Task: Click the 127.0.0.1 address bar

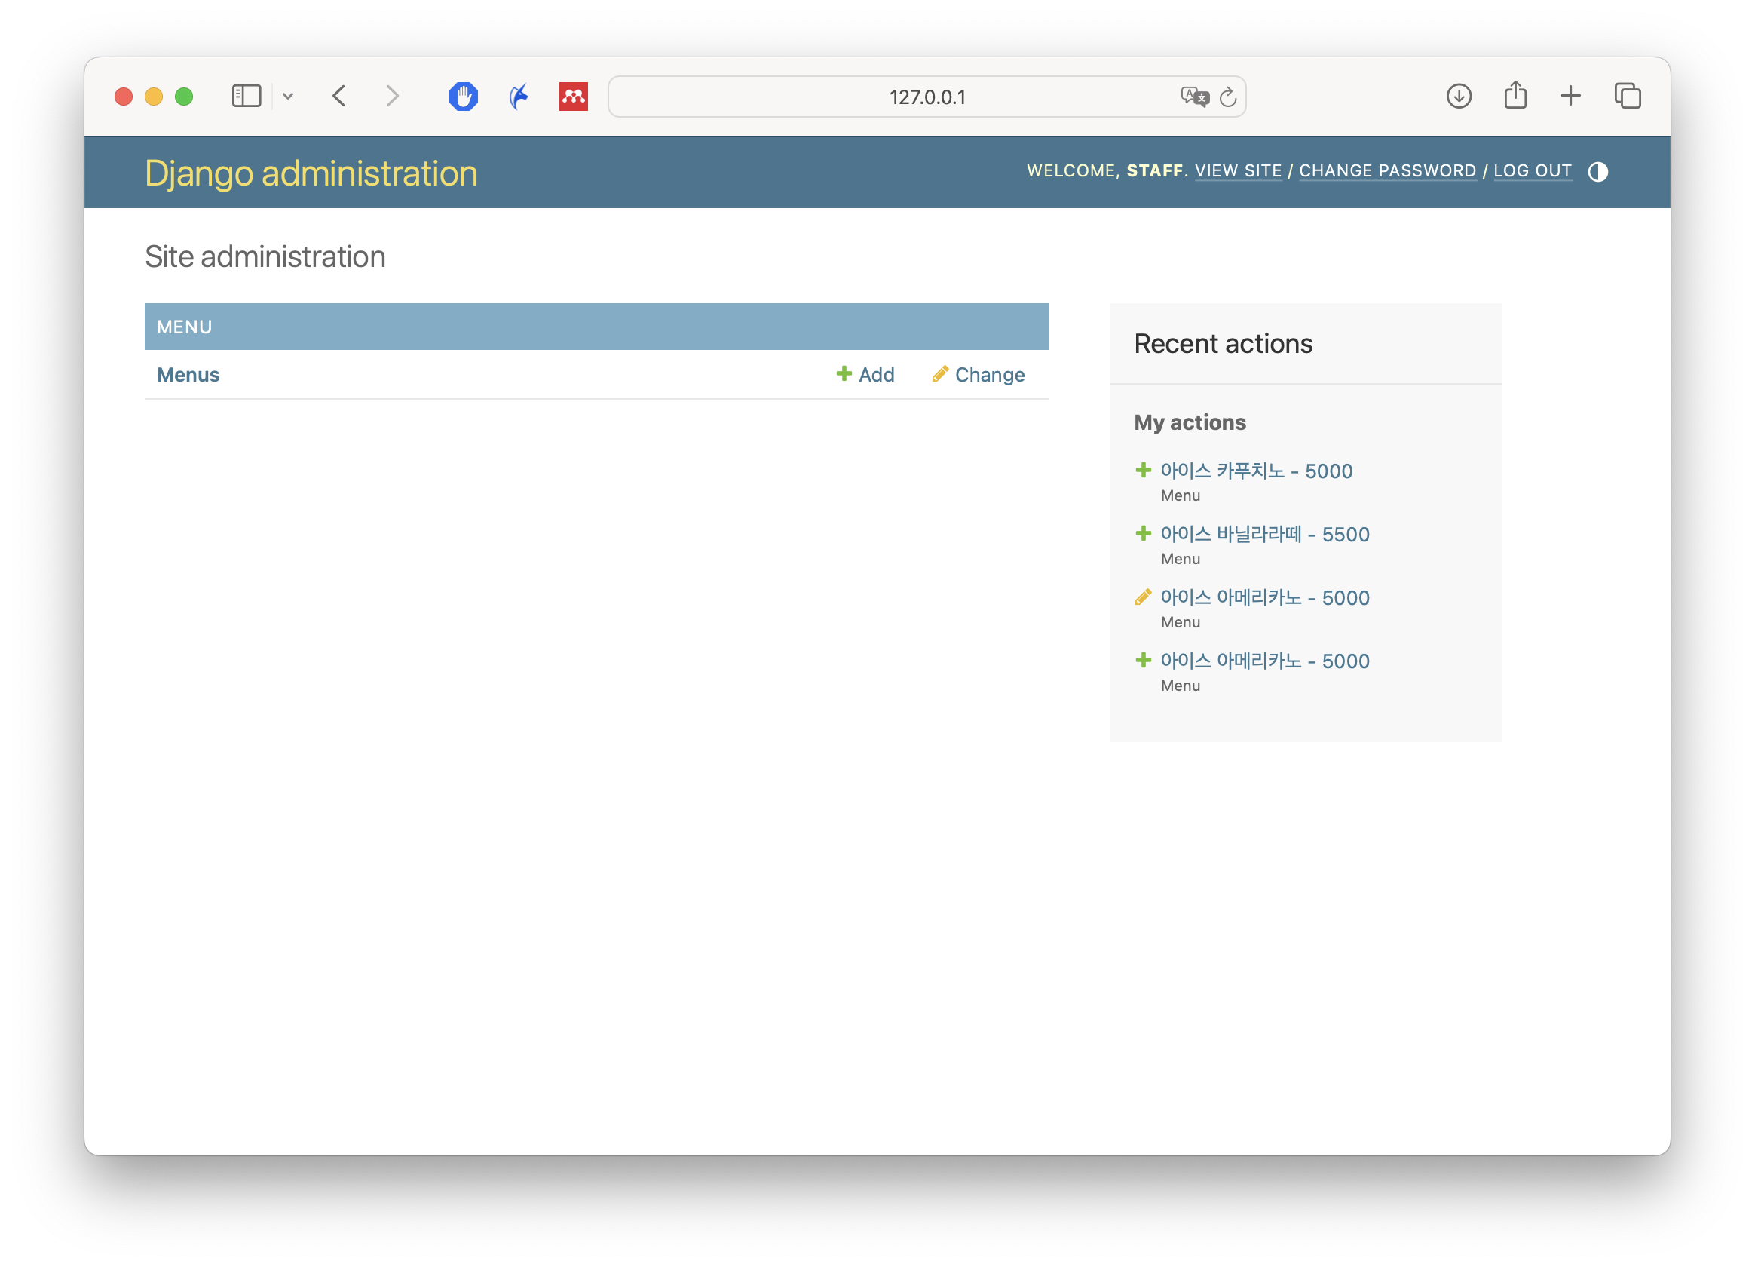Action: point(927,97)
